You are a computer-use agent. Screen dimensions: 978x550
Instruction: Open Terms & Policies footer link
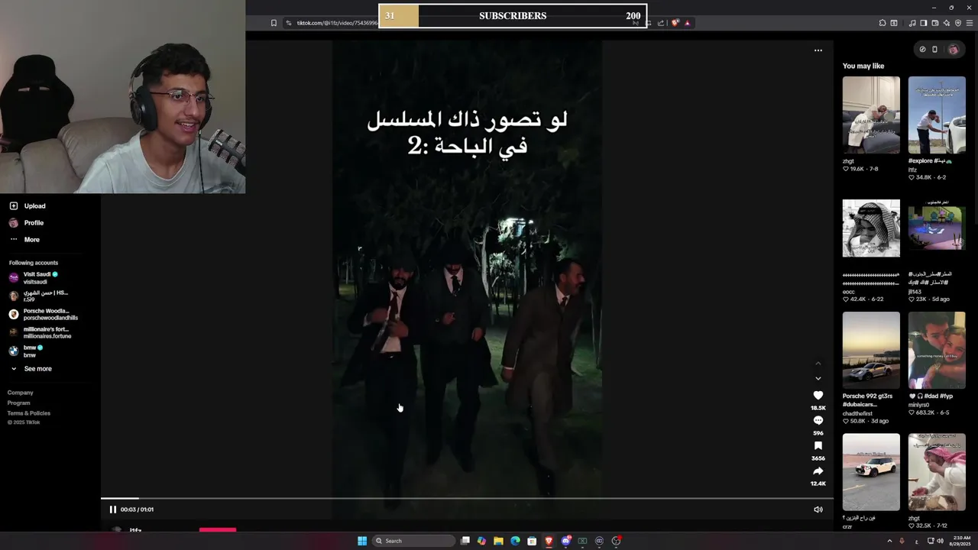point(29,413)
